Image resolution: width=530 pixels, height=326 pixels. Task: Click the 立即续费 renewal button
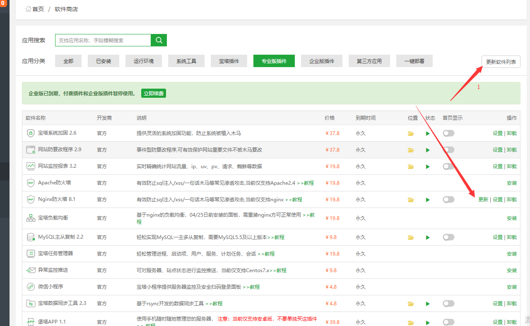153,93
